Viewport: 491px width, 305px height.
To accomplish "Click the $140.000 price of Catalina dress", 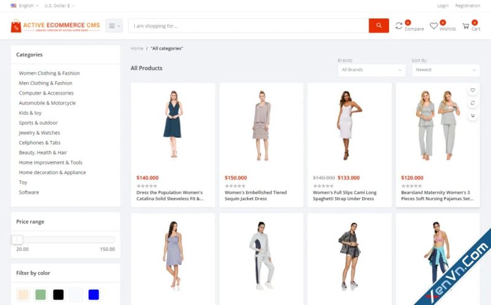I will coord(147,178).
